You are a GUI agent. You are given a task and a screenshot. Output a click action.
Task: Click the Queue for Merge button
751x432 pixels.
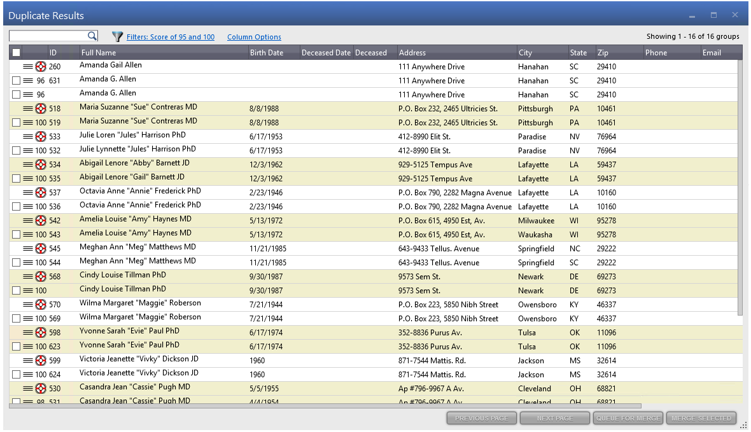click(x=628, y=418)
